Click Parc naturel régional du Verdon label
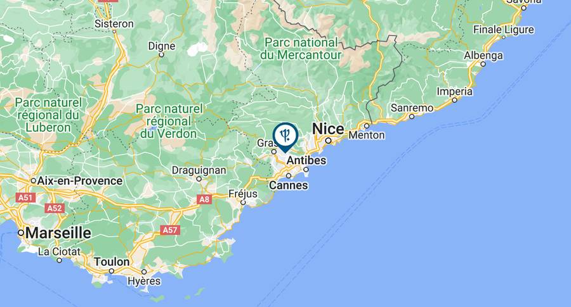 pyautogui.click(x=169, y=121)
